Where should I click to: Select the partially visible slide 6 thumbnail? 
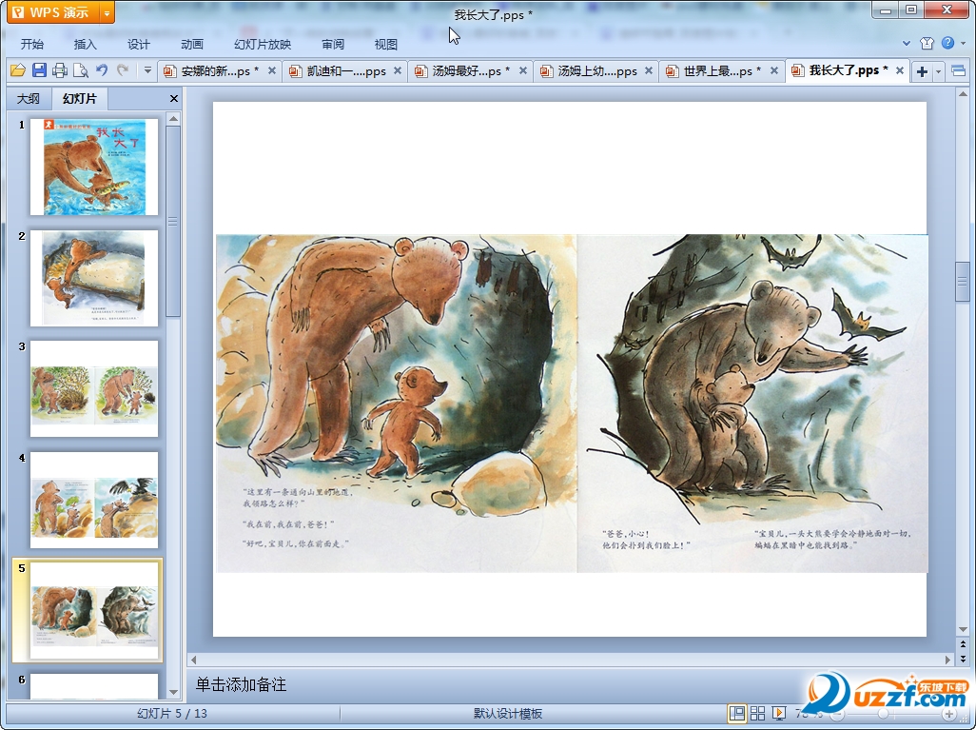(94, 686)
